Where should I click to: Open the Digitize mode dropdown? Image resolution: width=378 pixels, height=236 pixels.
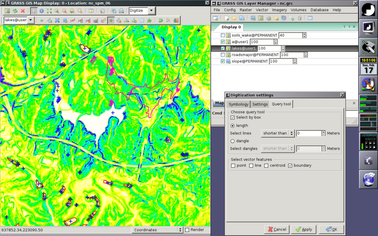(x=151, y=10)
